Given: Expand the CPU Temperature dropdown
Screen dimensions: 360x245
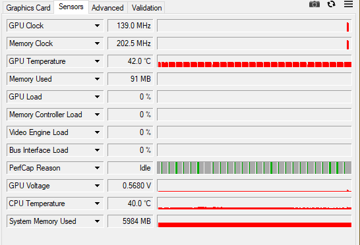Looking at the screenshot, I should [x=98, y=204].
